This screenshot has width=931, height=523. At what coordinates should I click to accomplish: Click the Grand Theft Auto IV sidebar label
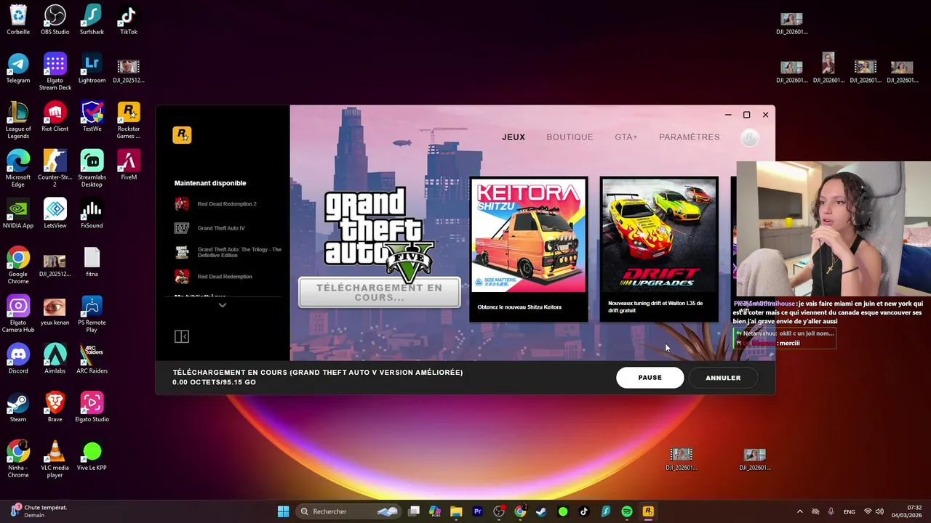pyautogui.click(x=221, y=228)
